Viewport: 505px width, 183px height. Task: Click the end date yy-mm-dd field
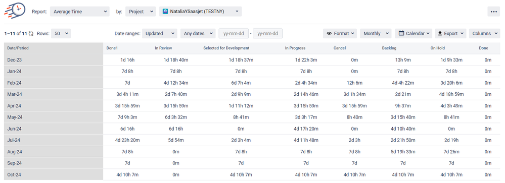tap(267, 33)
